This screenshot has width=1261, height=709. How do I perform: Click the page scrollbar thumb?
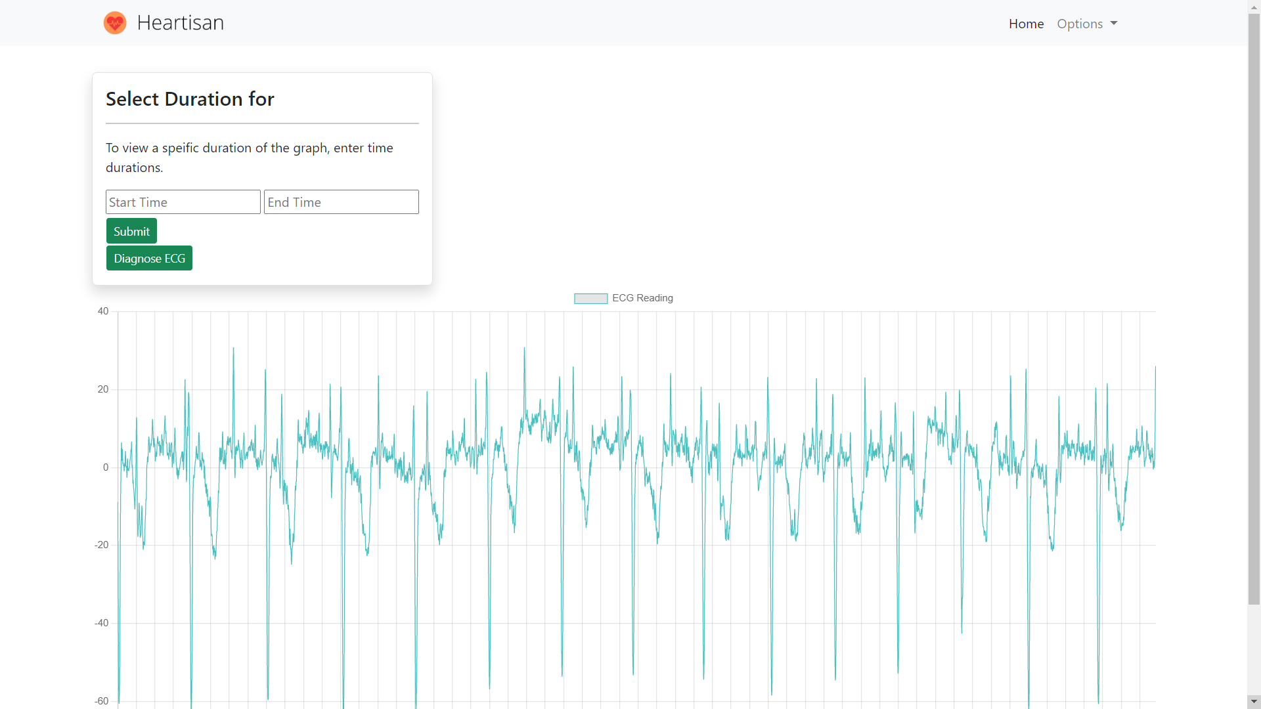click(x=1254, y=309)
